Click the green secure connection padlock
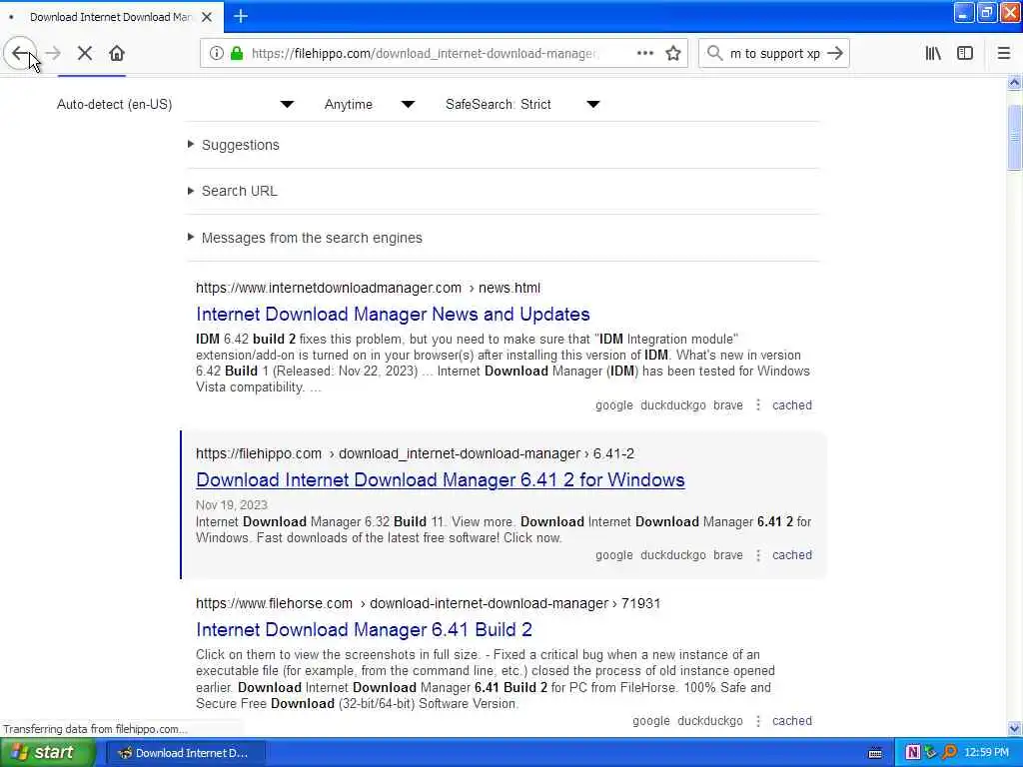 [x=237, y=53]
